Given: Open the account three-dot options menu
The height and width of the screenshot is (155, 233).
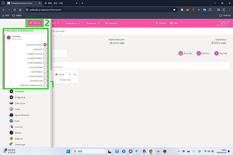Looking at the screenshot, I should (70, 74).
